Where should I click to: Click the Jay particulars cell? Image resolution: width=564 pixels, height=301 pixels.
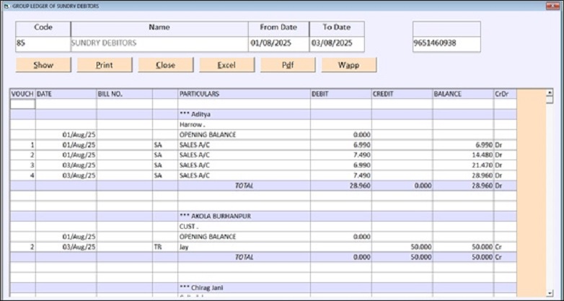point(244,247)
